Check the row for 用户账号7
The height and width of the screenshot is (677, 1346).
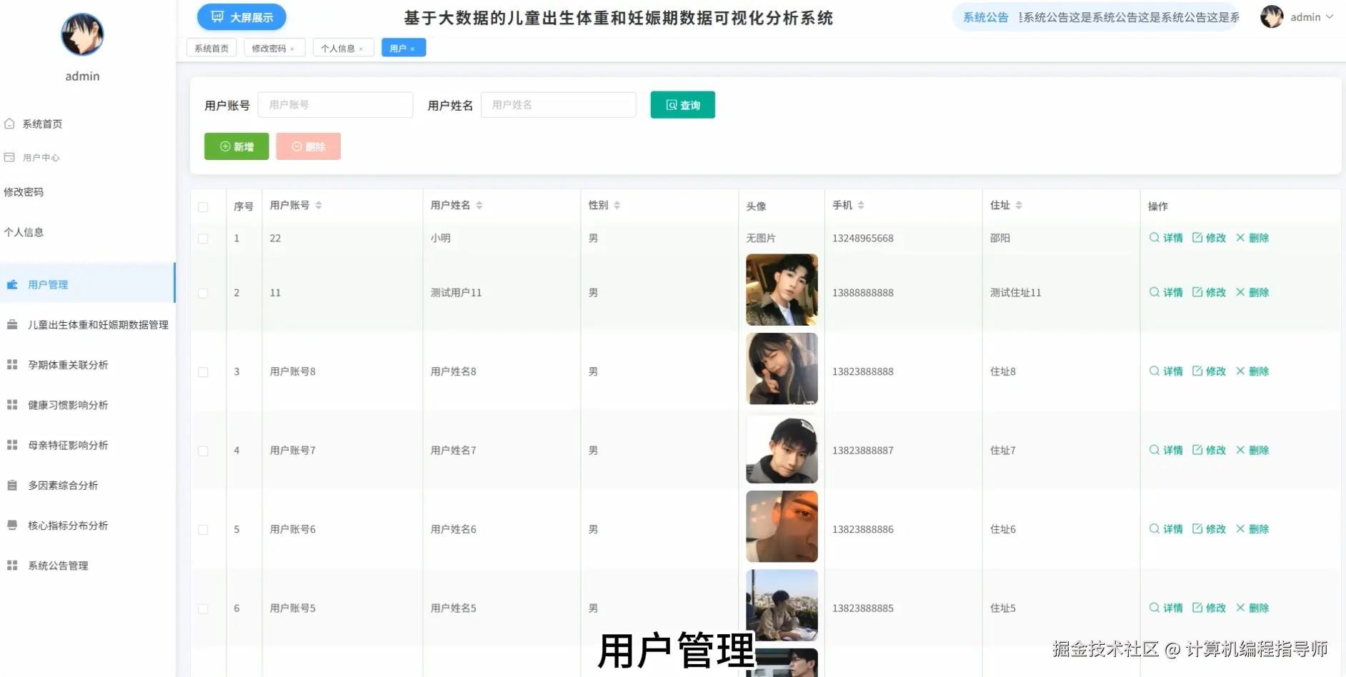203,451
